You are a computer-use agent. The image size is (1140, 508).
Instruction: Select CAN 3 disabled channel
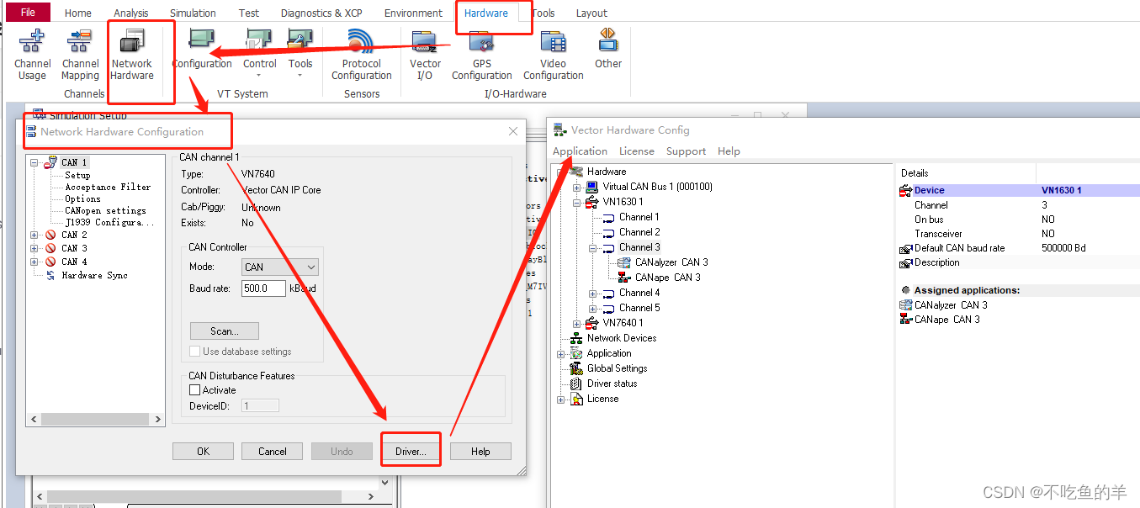[x=74, y=248]
